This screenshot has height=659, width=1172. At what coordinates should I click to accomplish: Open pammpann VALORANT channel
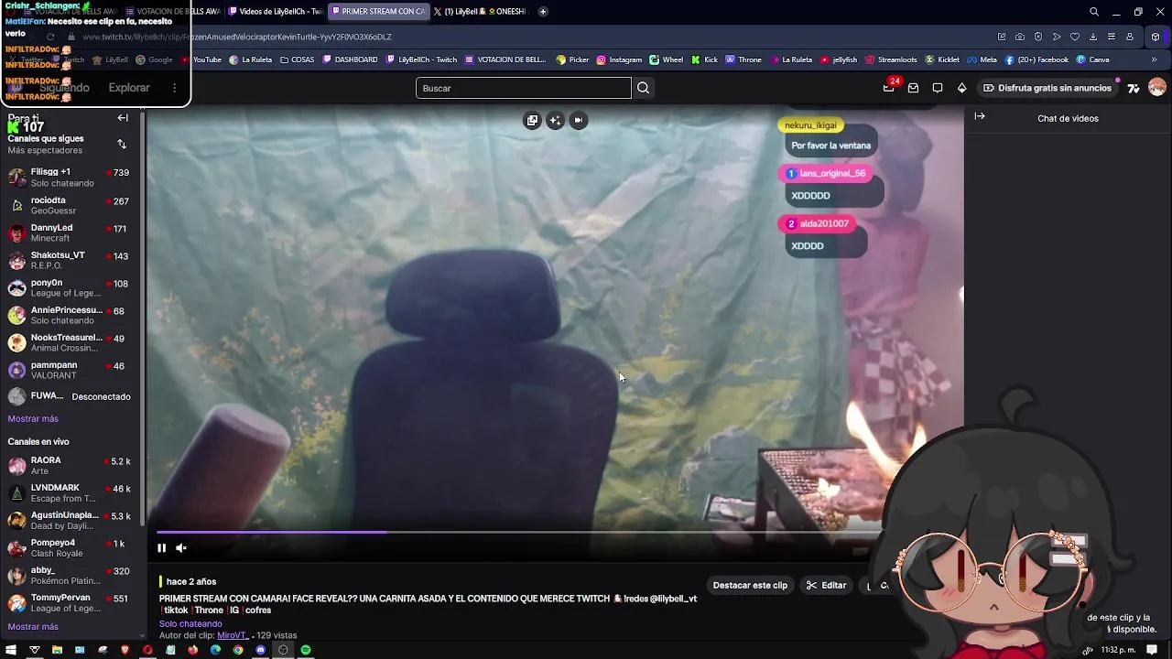click(x=70, y=370)
